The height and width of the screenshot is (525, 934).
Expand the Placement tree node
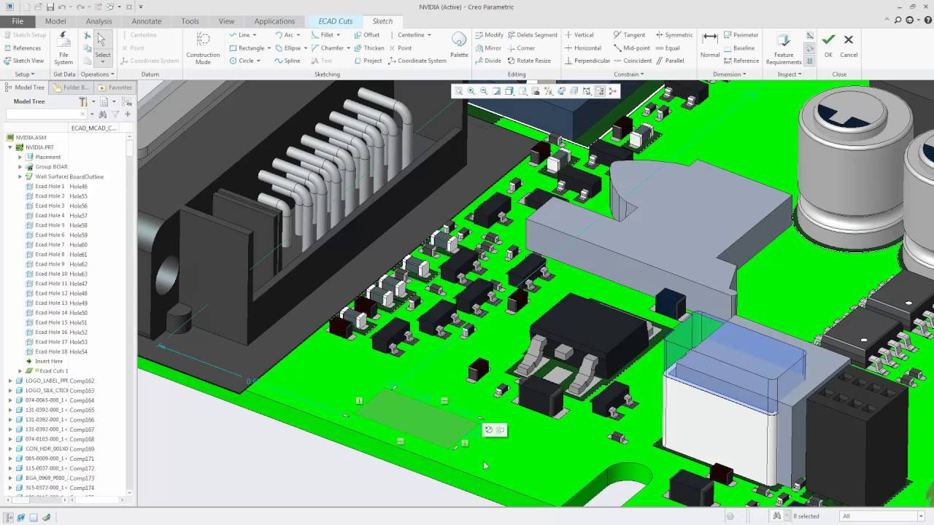coord(20,157)
